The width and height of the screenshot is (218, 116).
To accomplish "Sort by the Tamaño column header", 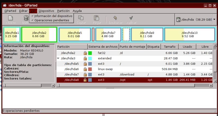I will pos(168,47).
